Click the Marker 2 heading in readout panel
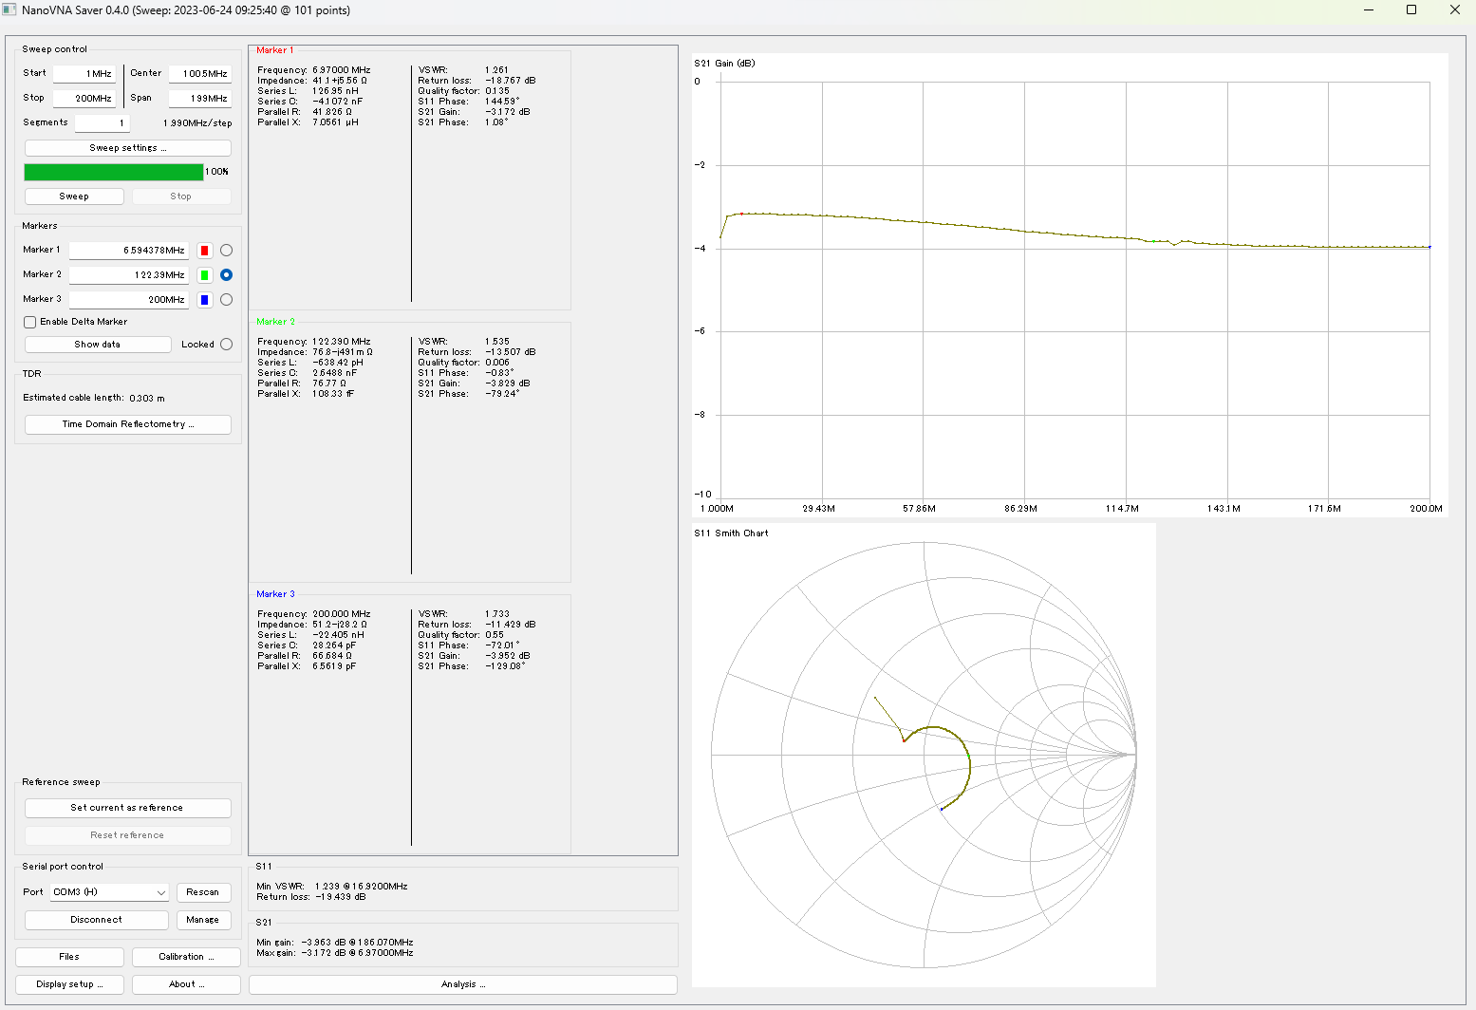Image resolution: width=1476 pixels, height=1010 pixels. point(275,322)
